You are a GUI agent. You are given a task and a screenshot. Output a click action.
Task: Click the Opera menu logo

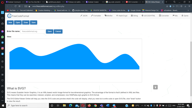(3, 2)
